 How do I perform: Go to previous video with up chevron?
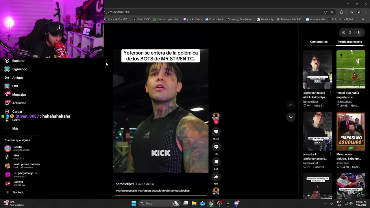(x=291, y=105)
